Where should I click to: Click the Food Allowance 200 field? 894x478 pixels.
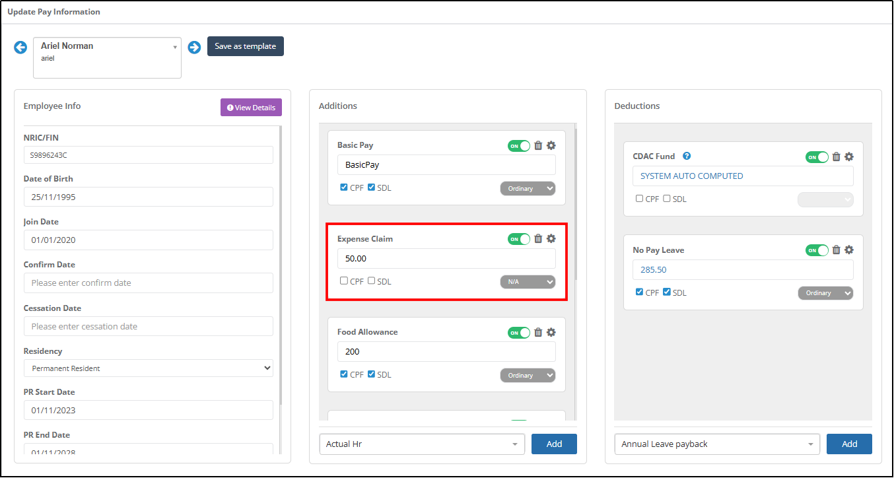coord(446,352)
